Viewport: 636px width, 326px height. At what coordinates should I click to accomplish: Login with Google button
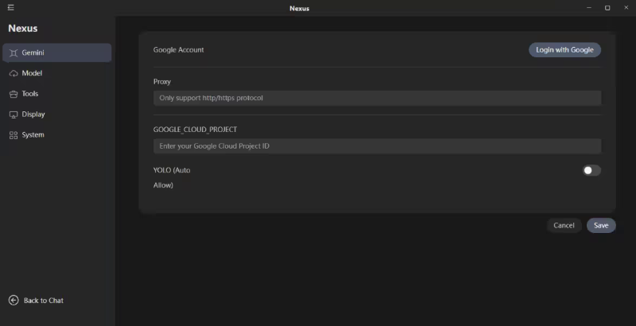point(564,50)
